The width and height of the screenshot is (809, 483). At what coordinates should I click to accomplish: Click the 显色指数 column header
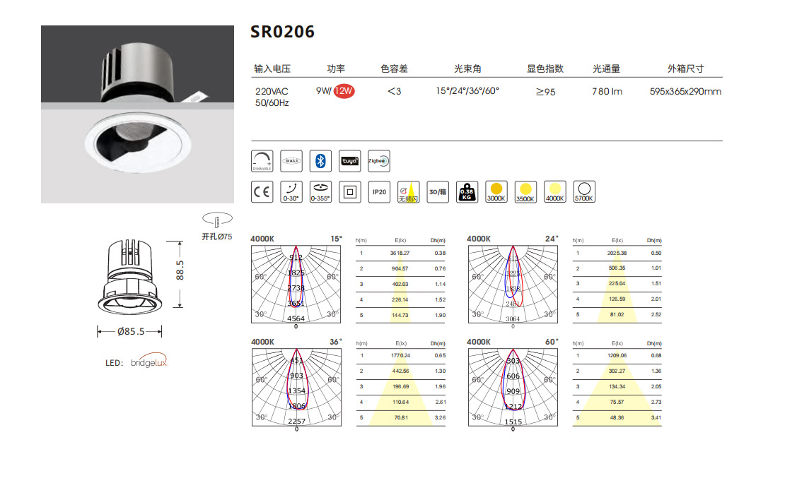coord(545,68)
